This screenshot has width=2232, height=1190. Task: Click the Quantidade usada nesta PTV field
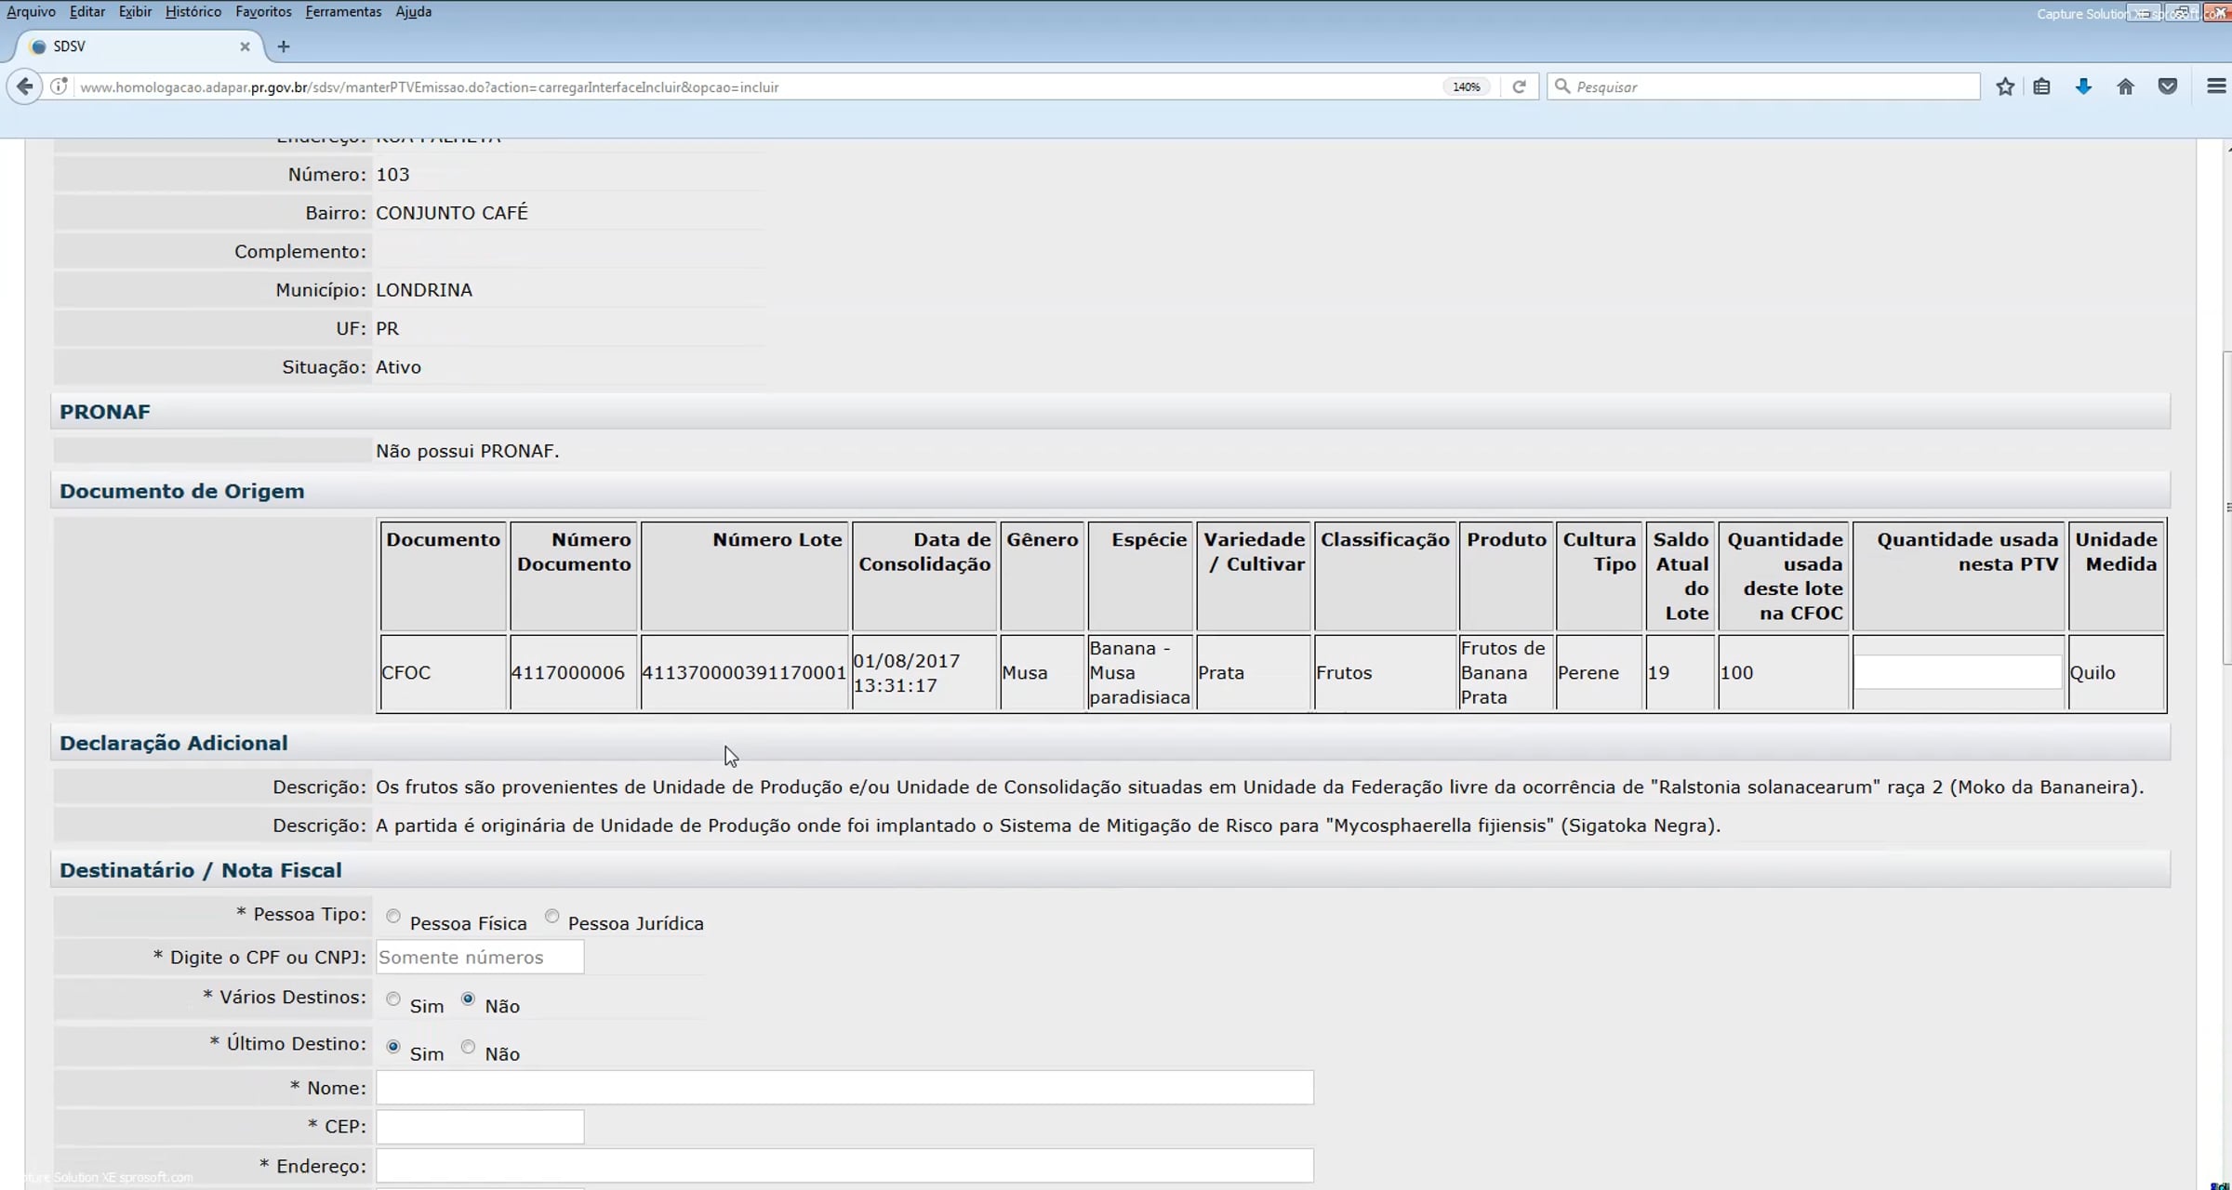pyautogui.click(x=1958, y=672)
